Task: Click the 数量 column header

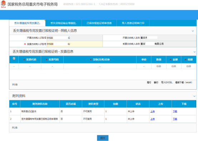Action: [159, 59]
